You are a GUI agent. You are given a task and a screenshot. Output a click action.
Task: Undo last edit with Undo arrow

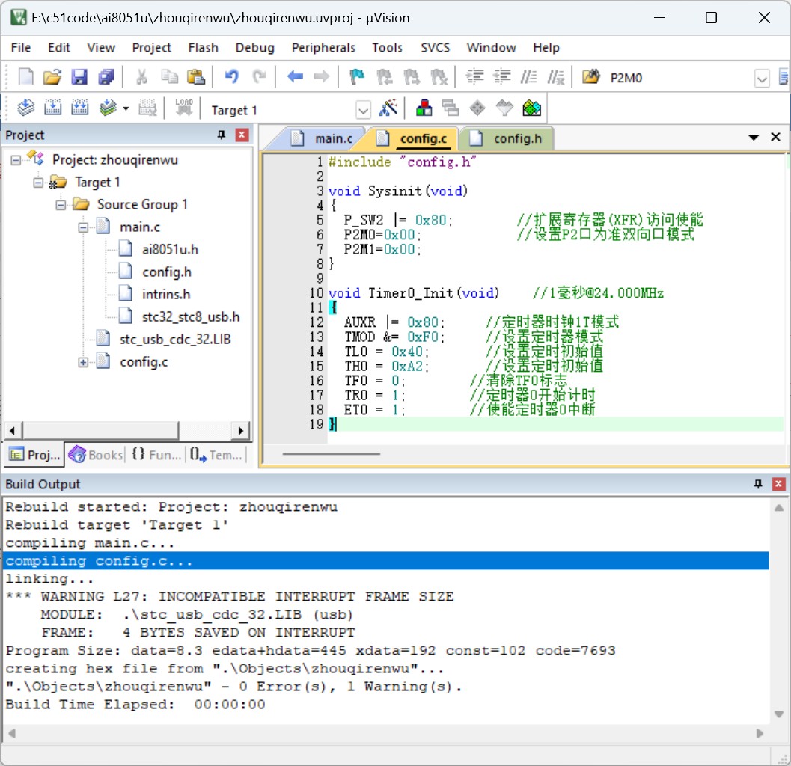tap(231, 77)
